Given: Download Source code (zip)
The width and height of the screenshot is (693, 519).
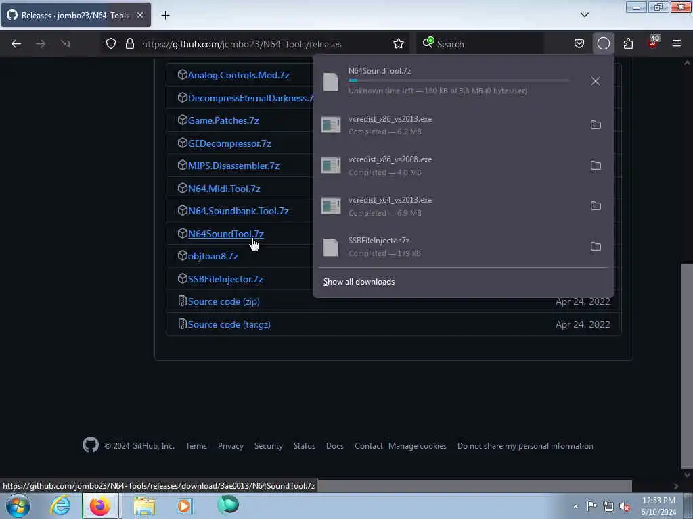Looking at the screenshot, I should point(223,302).
